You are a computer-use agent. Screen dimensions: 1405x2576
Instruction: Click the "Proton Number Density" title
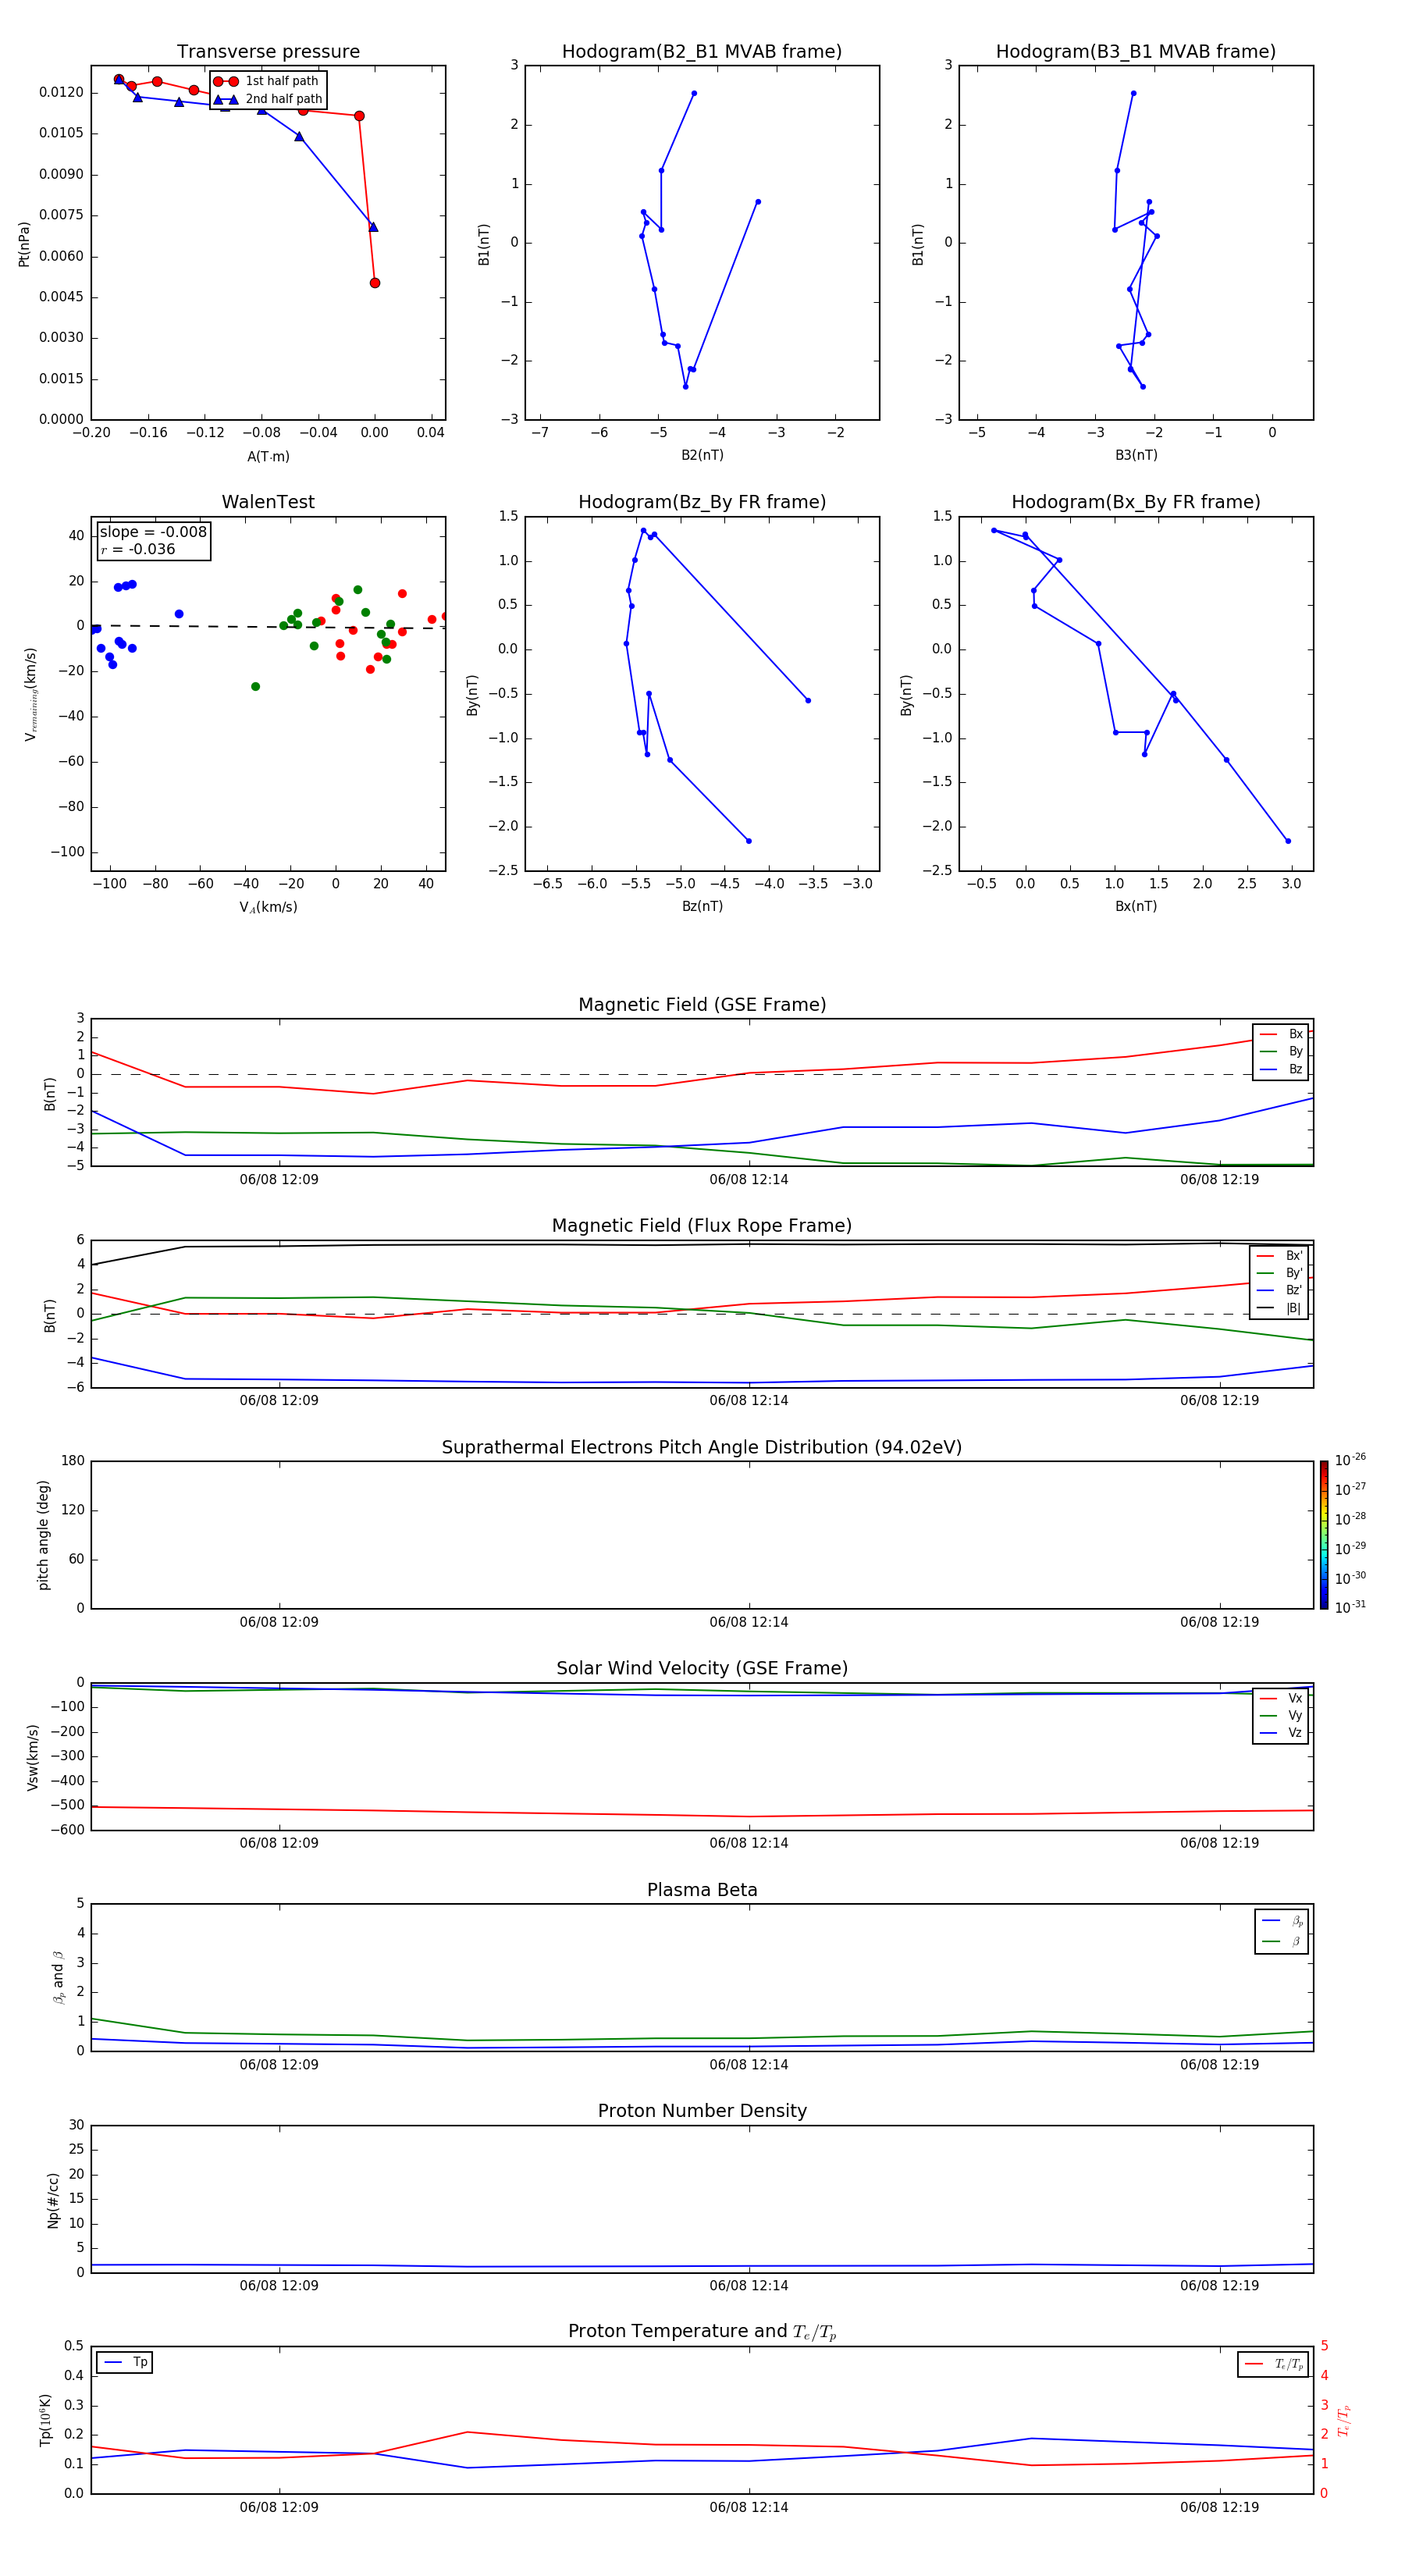tap(702, 2111)
